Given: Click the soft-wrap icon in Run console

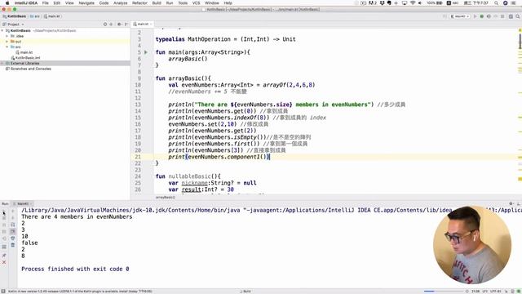Looking at the screenshot, I should [x=13, y=225].
